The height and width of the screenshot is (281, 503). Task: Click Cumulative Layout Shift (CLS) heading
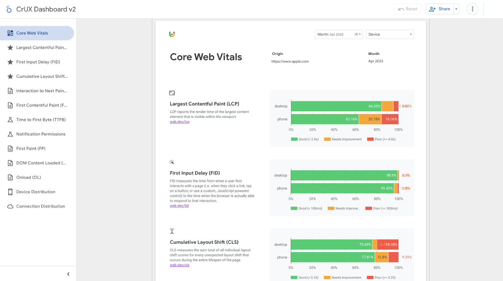click(204, 242)
